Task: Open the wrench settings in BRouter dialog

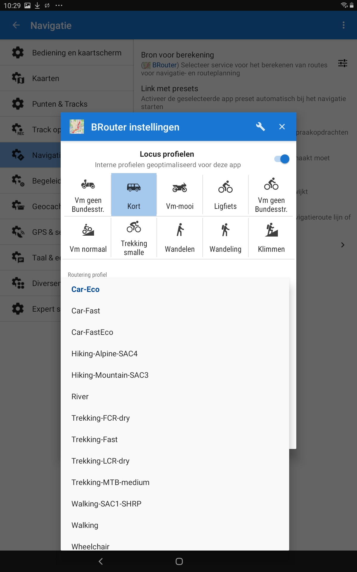Action: point(260,127)
